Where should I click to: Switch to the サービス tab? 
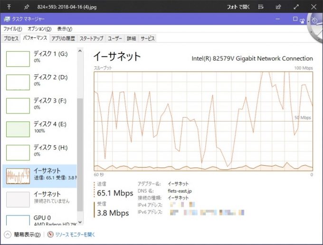point(148,38)
